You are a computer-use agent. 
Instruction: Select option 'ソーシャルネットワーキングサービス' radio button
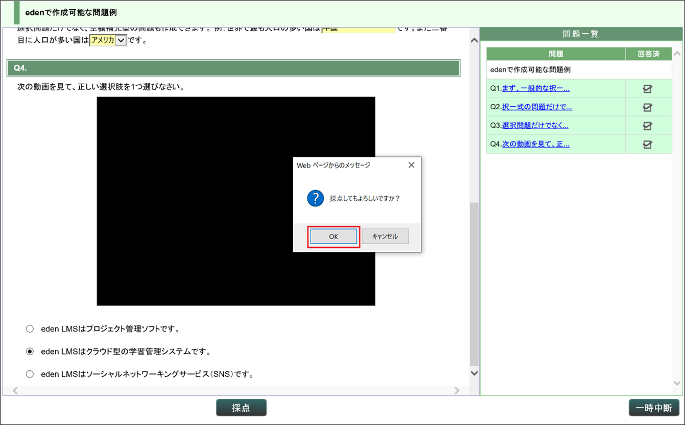30,374
